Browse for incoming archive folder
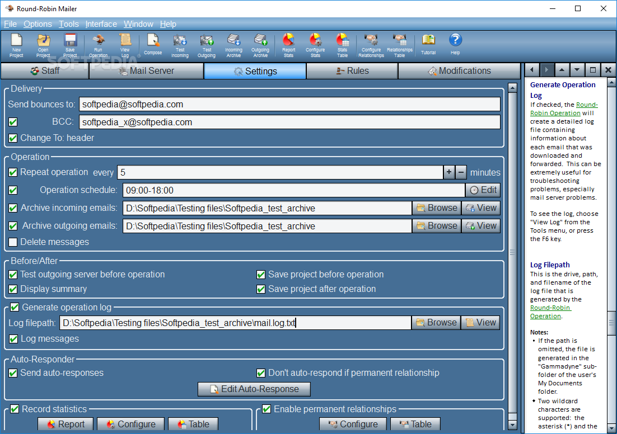The width and height of the screenshot is (617, 434). pos(437,208)
